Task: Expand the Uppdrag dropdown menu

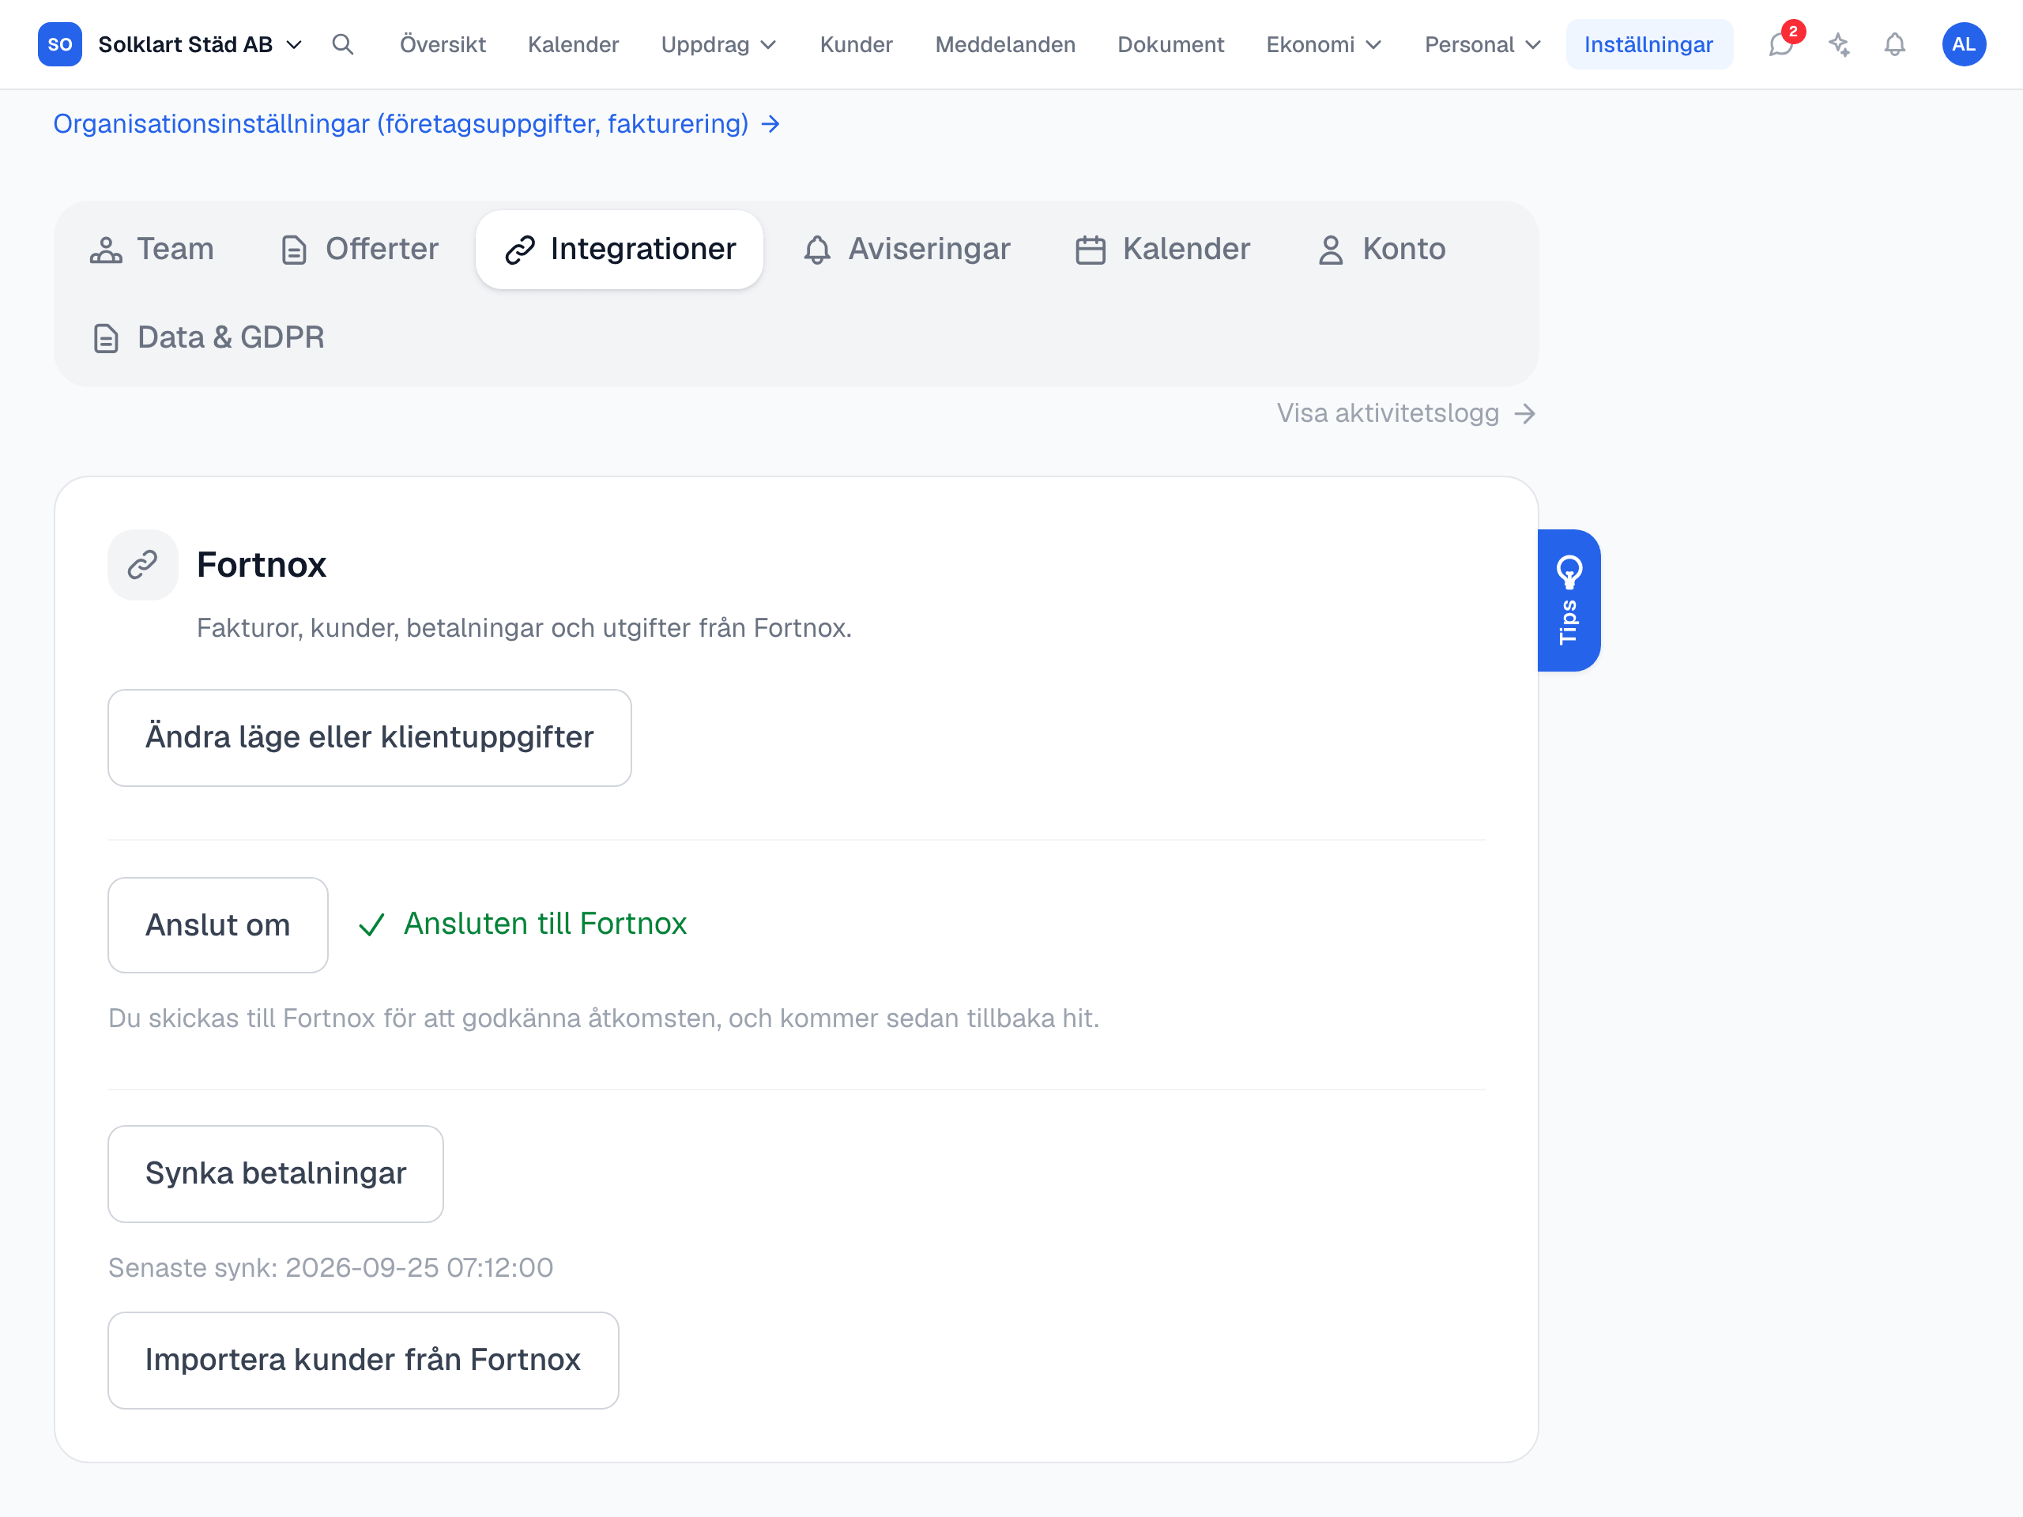Action: tap(719, 44)
